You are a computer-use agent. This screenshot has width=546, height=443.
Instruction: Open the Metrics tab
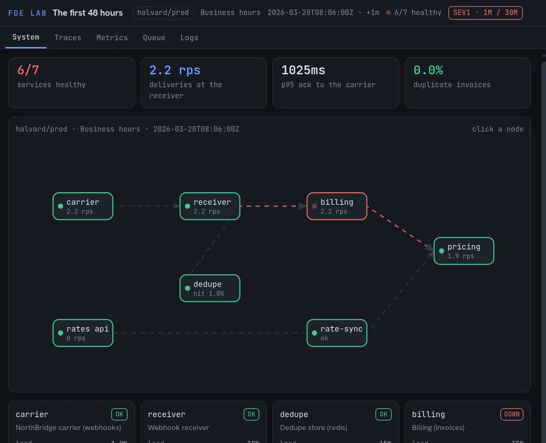(x=112, y=37)
